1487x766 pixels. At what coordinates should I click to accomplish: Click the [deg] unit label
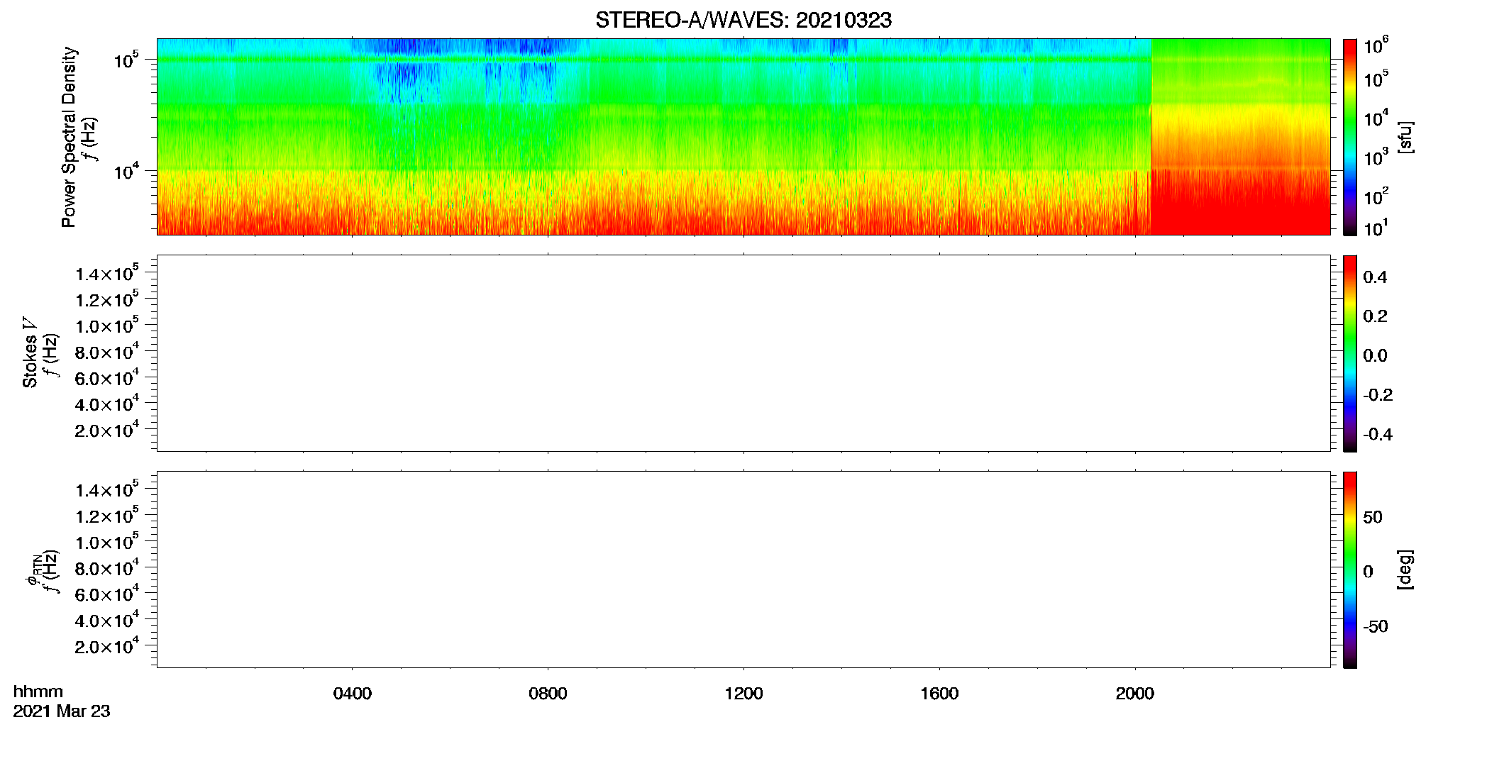coord(1405,570)
